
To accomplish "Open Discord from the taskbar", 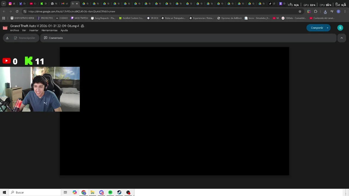I will [101, 192].
